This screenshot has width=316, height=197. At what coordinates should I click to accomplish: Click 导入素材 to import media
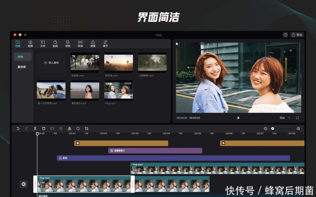click(x=51, y=63)
